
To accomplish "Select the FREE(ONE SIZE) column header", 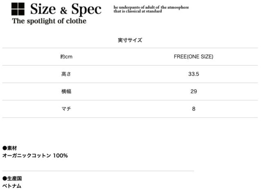I will (193, 57).
